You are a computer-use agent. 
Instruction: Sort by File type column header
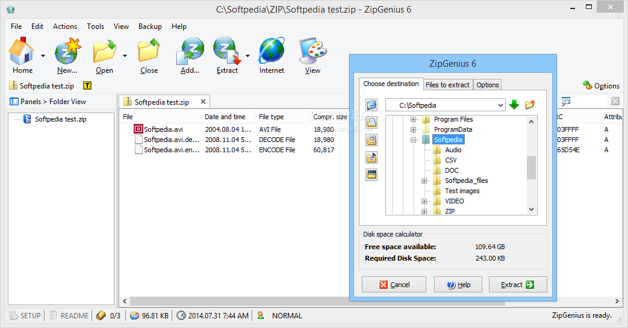[282, 117]
